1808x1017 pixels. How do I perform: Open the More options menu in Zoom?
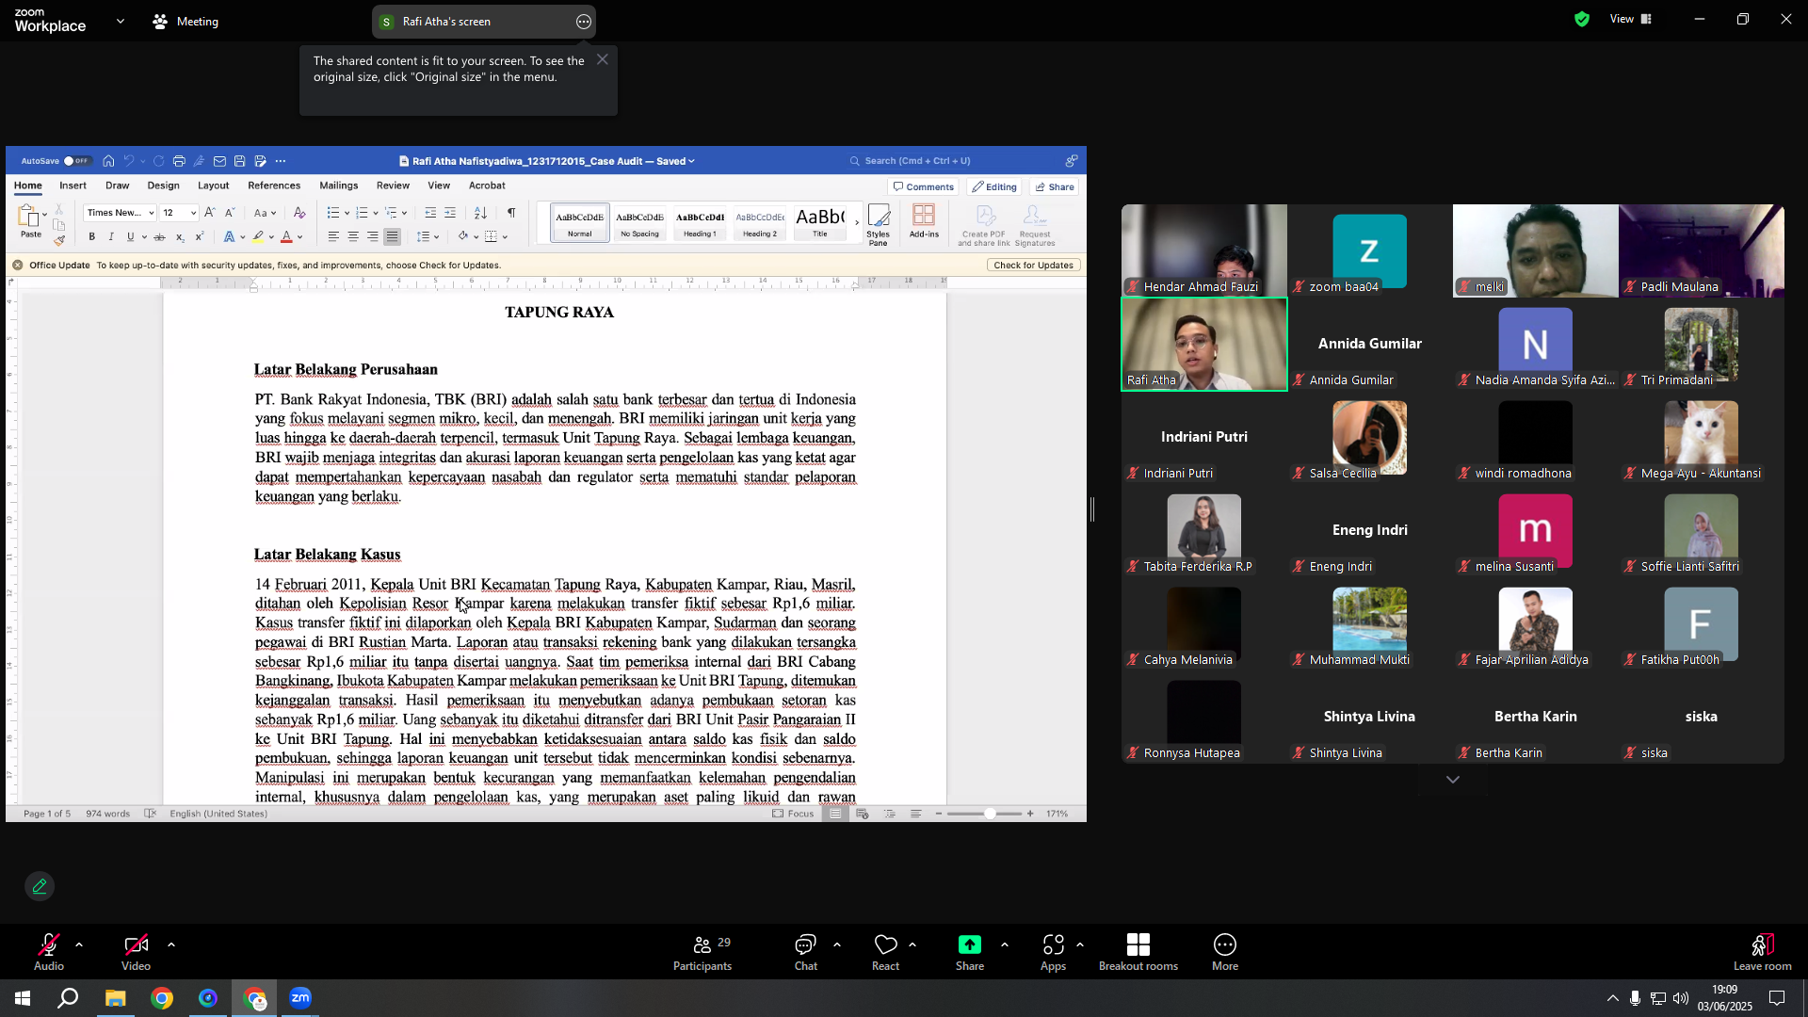pyautogui.click(x=1225, y=951)
